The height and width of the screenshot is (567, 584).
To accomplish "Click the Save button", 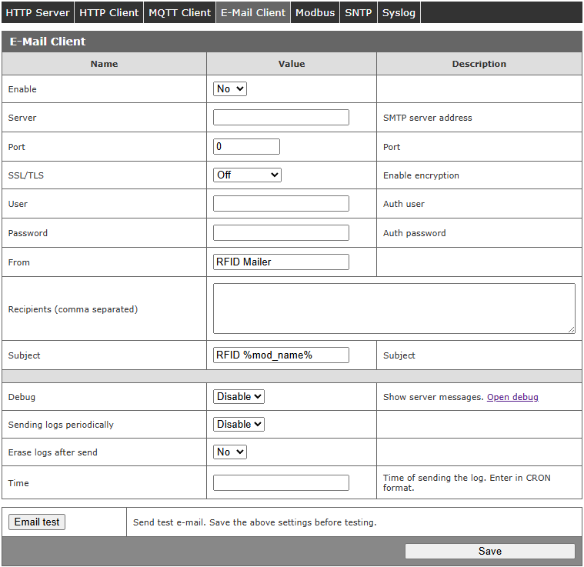I will point(489,551).
